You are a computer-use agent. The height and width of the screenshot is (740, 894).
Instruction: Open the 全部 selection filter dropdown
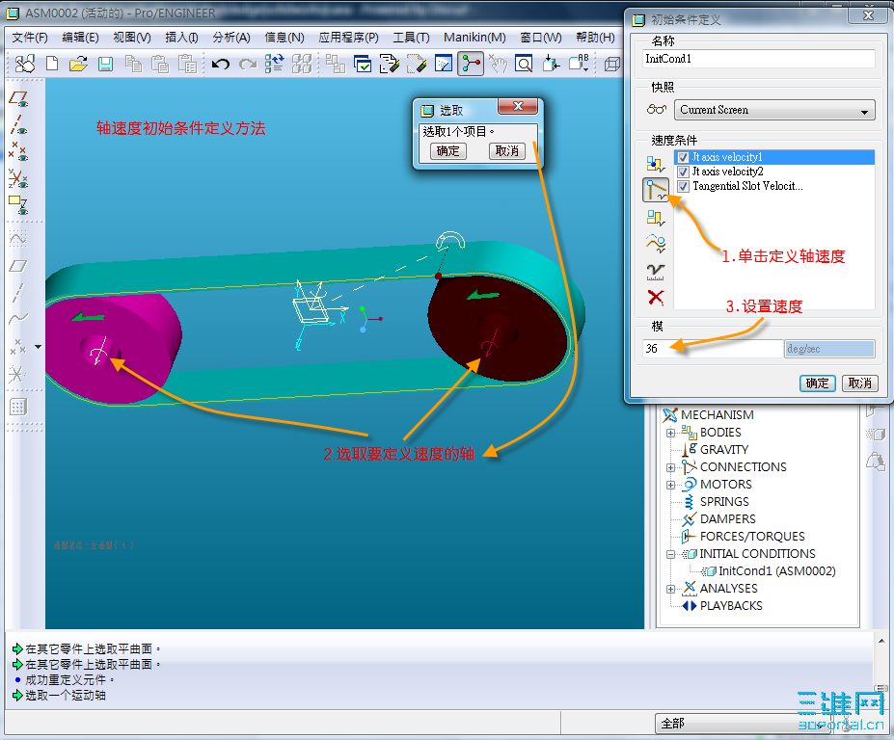[743, 724]
